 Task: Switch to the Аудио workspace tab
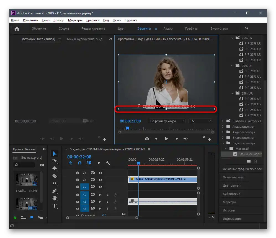click(x=168, y=28)
